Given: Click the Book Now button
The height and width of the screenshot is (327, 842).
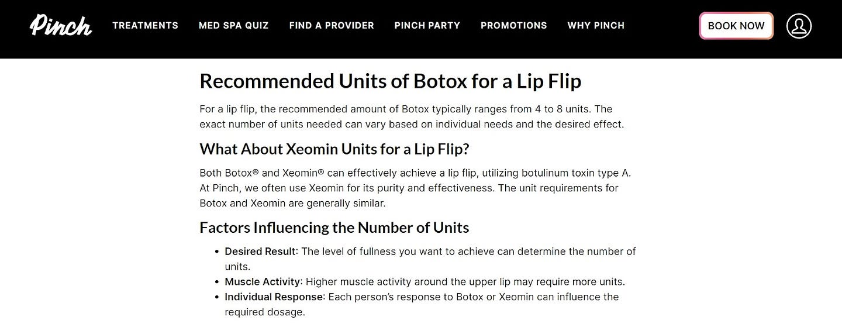Looking at the screenshot, I should pyautogui.click(x=736, y=26).
